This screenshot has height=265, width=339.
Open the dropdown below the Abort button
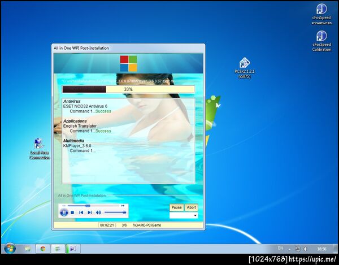[x=184, y=215]
